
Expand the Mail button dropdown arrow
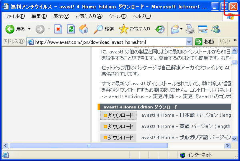[x=181, y=29]
